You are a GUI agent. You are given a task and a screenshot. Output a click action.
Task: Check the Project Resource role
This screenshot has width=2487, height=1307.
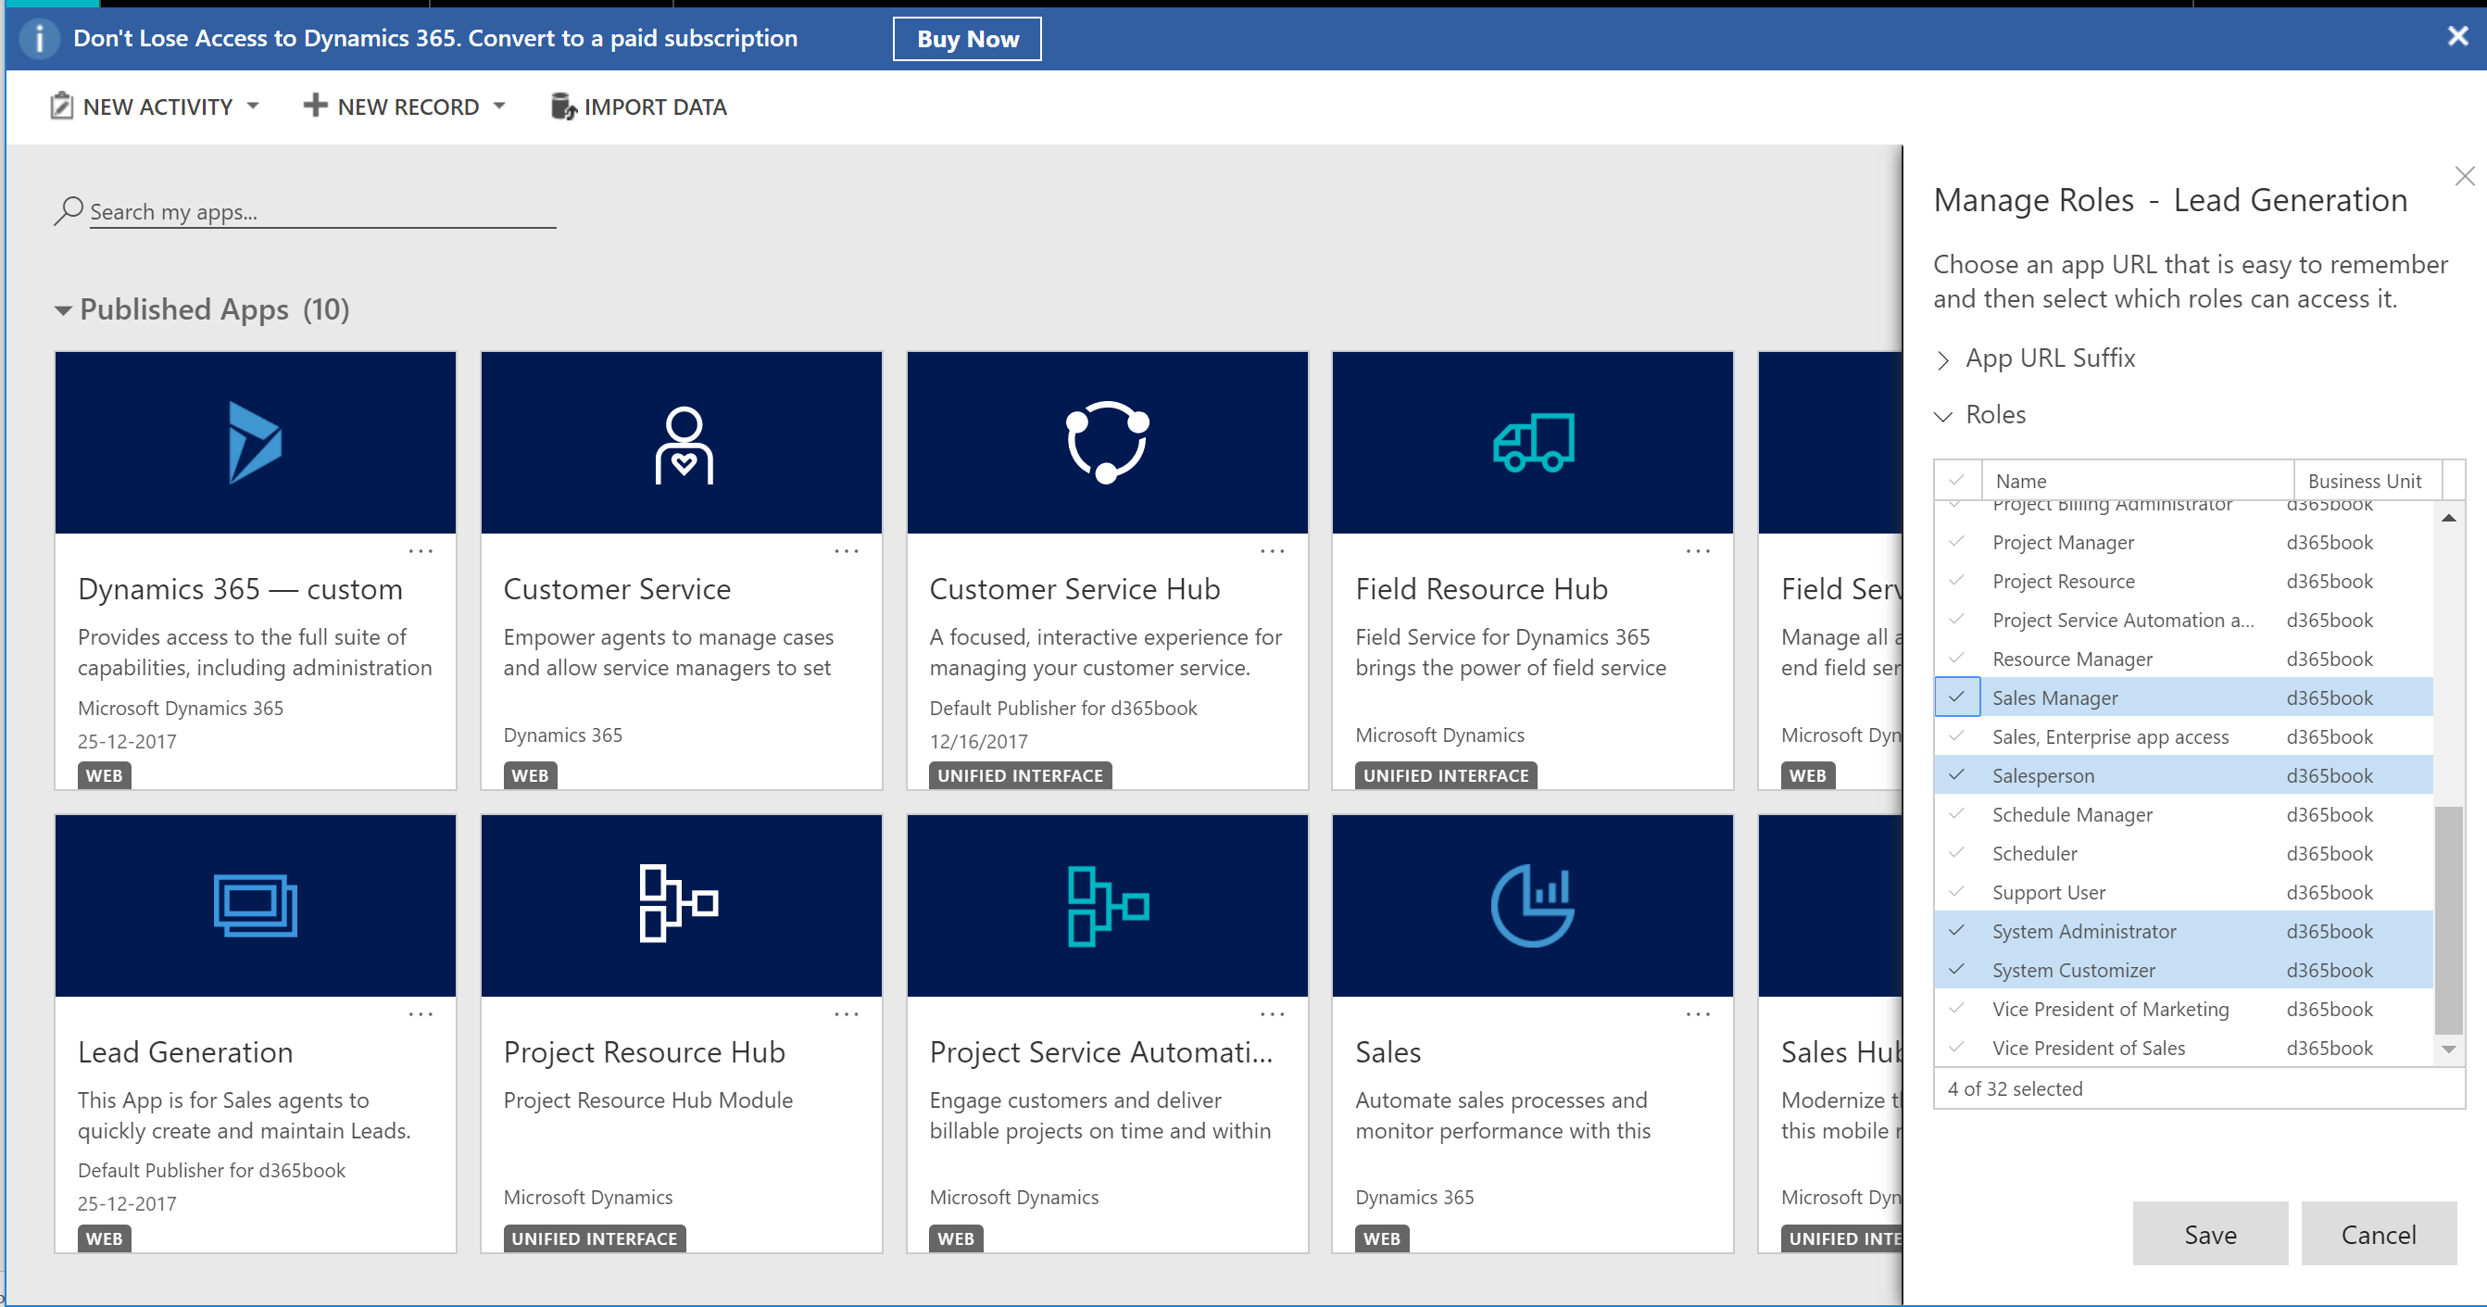point(1957,580)
